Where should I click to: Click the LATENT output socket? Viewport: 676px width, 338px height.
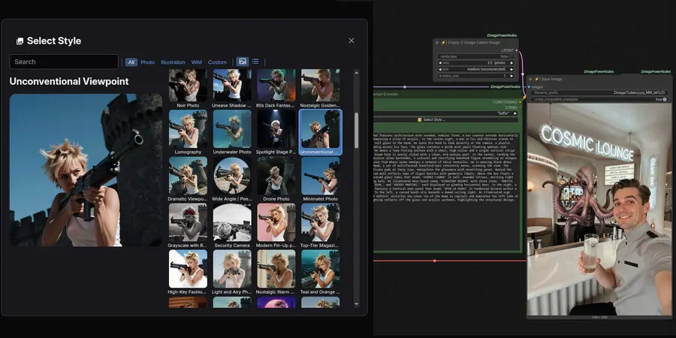pos(517,50)
